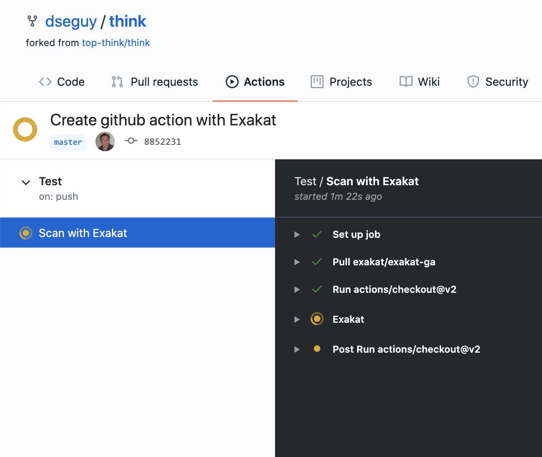Switch to the Code tab
This screenshot has width=542, height=457.
tap(62, 82)
